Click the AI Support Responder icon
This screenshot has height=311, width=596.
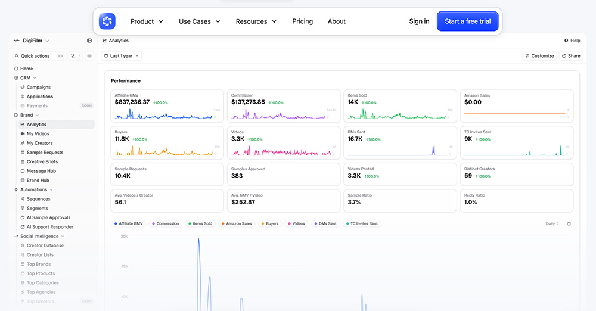coord(23,227)
